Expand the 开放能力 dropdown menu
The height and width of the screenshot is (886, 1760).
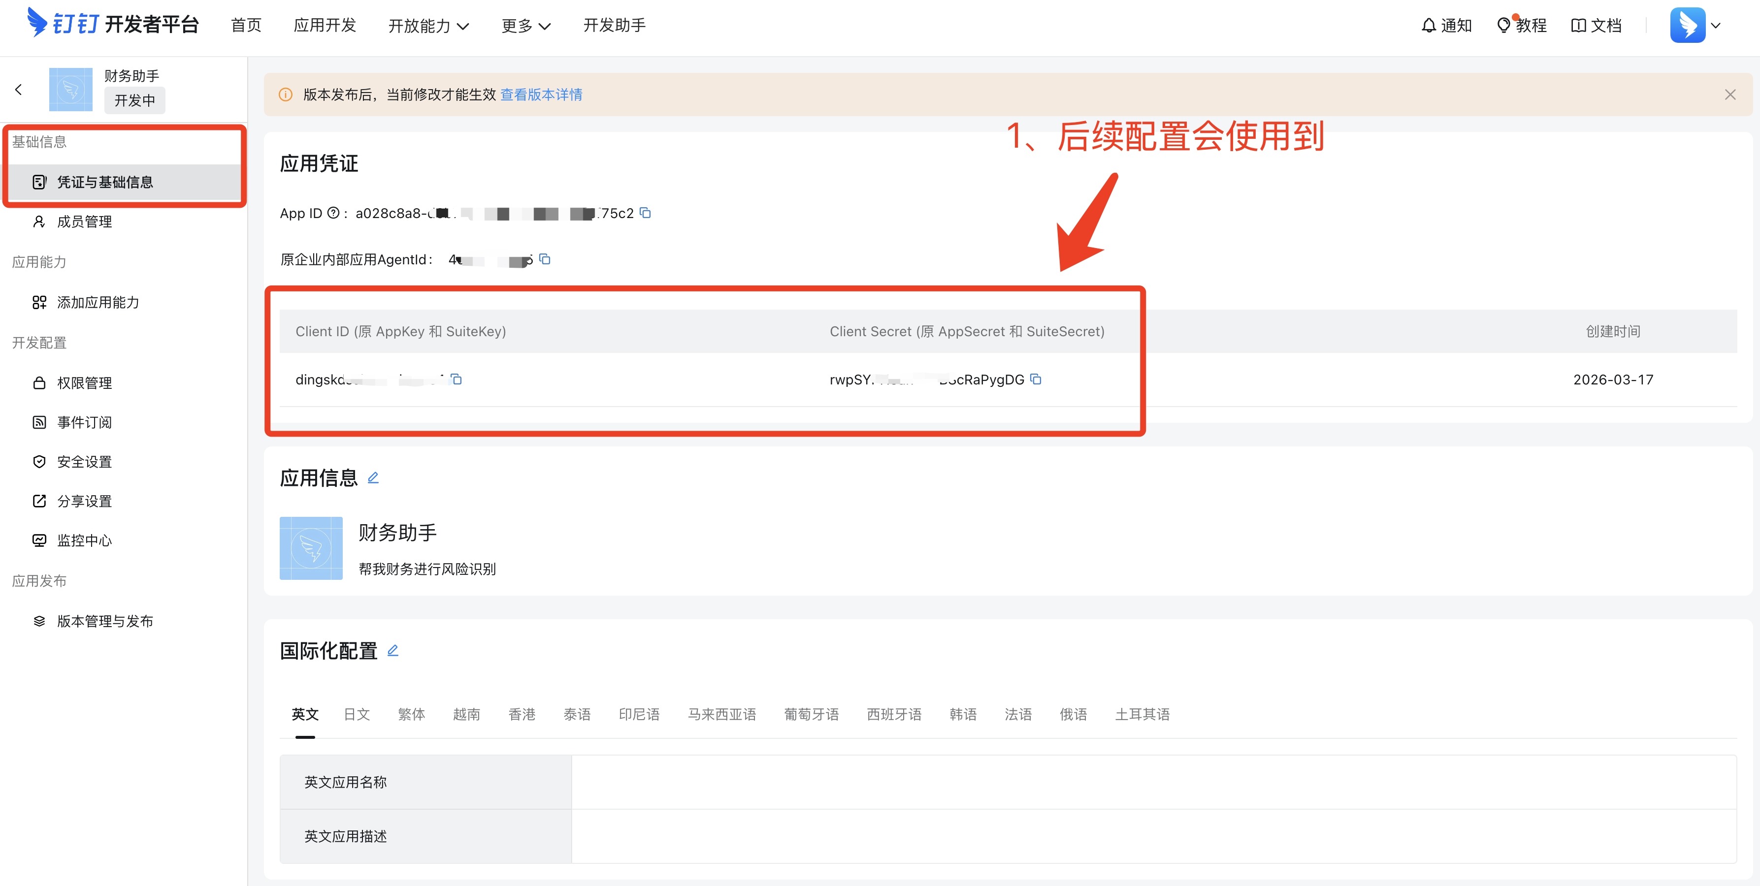pos(428,25)
